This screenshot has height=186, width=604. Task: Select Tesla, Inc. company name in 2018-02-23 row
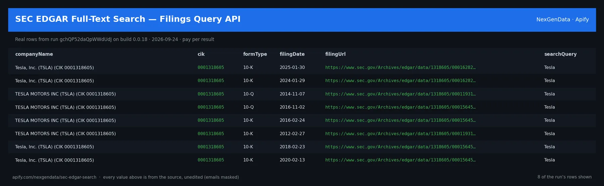(x=54, y=147)
